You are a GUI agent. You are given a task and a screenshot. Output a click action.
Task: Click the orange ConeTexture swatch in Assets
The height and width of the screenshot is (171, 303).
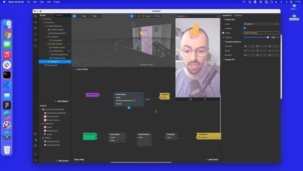[x=45, y=117]
